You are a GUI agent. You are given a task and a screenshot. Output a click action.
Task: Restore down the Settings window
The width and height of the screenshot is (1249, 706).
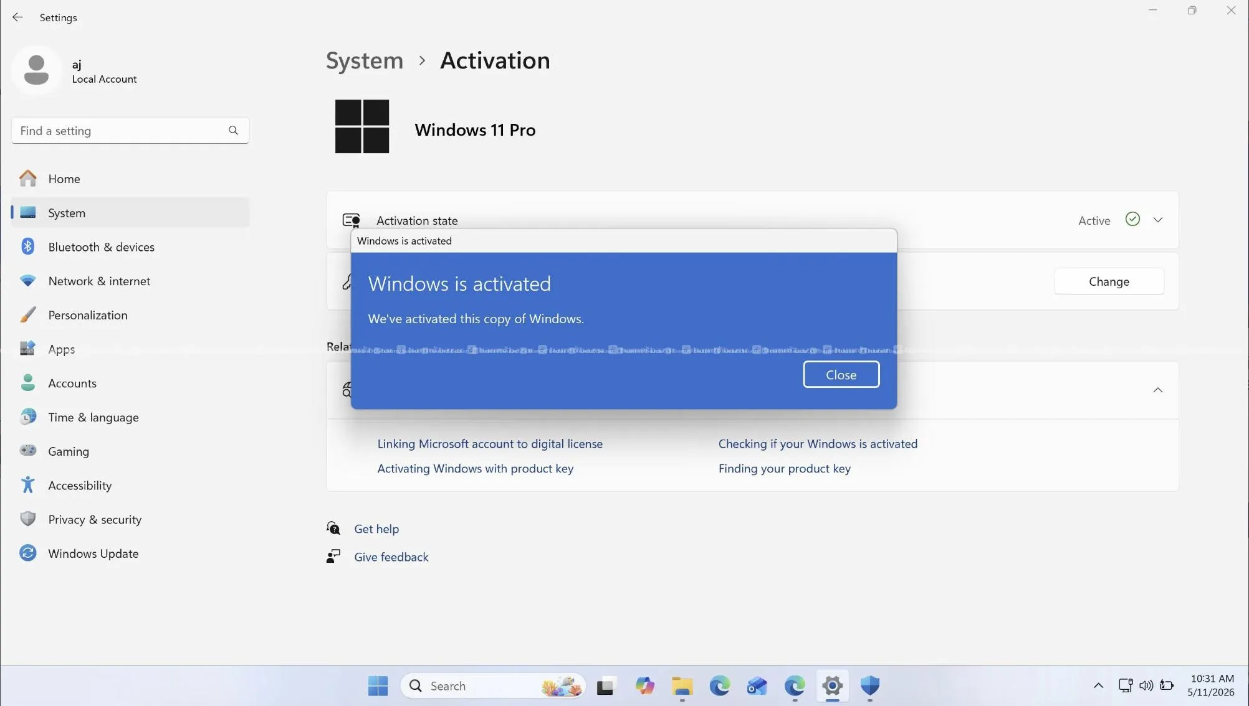click(x=1192, y=11)
